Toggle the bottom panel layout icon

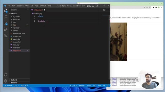[90, 6]
